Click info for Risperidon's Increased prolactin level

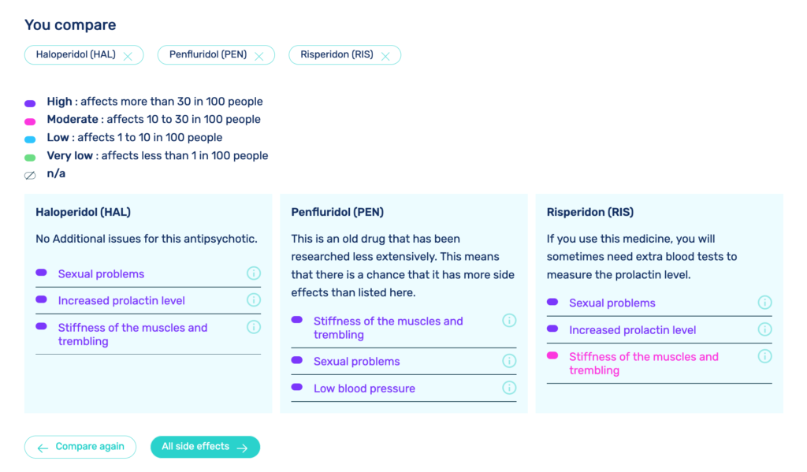764,329
